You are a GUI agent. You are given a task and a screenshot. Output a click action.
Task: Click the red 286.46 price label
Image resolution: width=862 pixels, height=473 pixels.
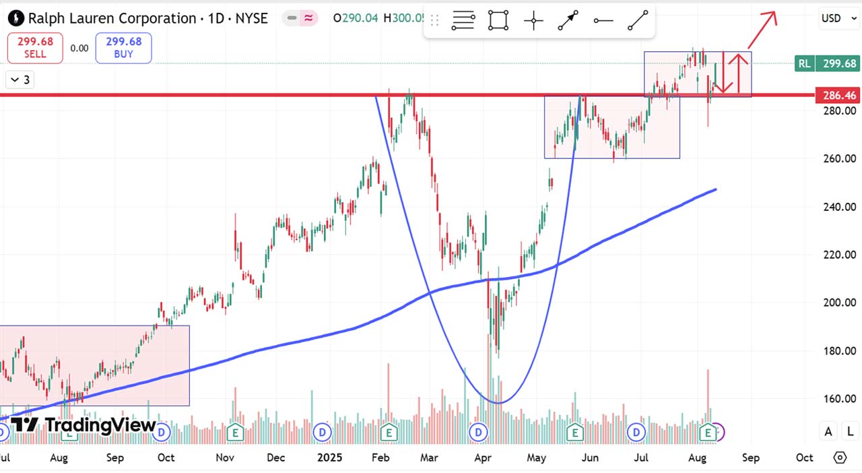coord(838,96)
